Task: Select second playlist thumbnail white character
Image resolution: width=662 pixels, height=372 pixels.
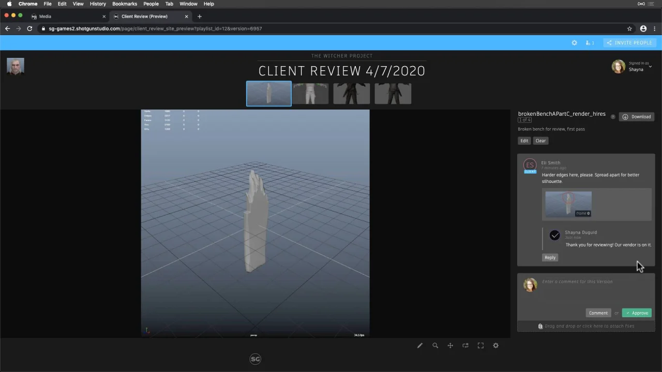Action: tap(311, 94)
